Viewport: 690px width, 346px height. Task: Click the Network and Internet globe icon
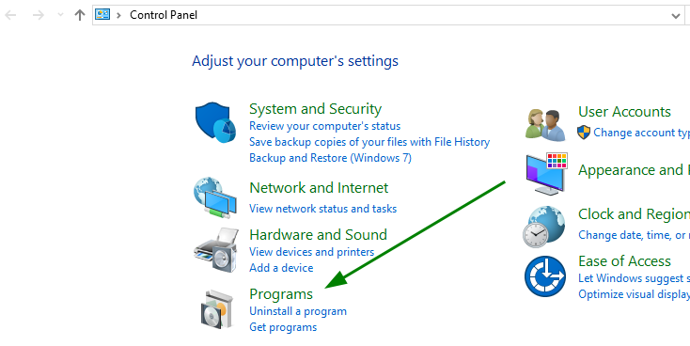click(x=215, y=197)
